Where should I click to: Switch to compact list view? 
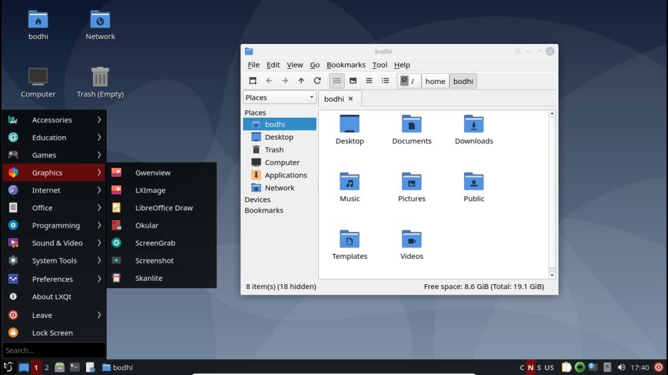click(369, 81)
